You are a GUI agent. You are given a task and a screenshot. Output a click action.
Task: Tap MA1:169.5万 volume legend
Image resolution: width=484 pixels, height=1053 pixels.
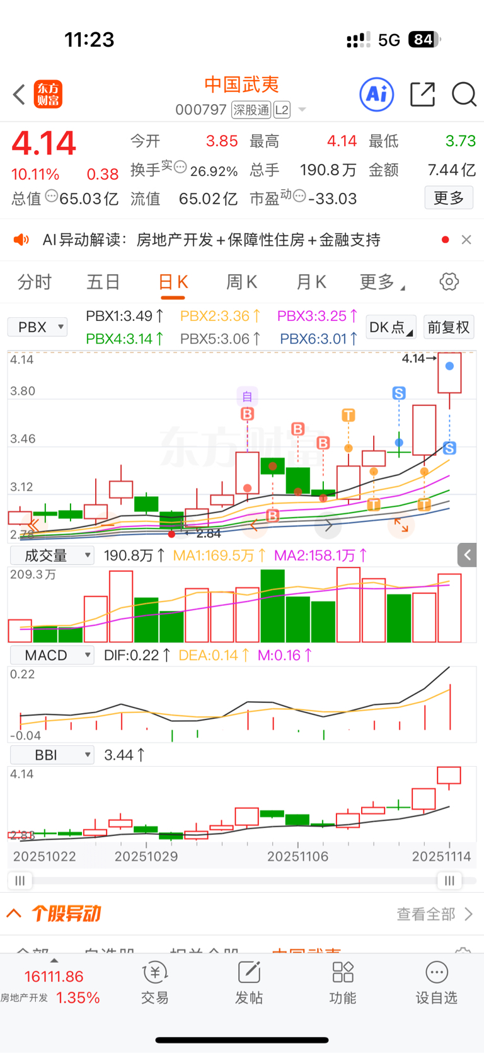point(219,556)
